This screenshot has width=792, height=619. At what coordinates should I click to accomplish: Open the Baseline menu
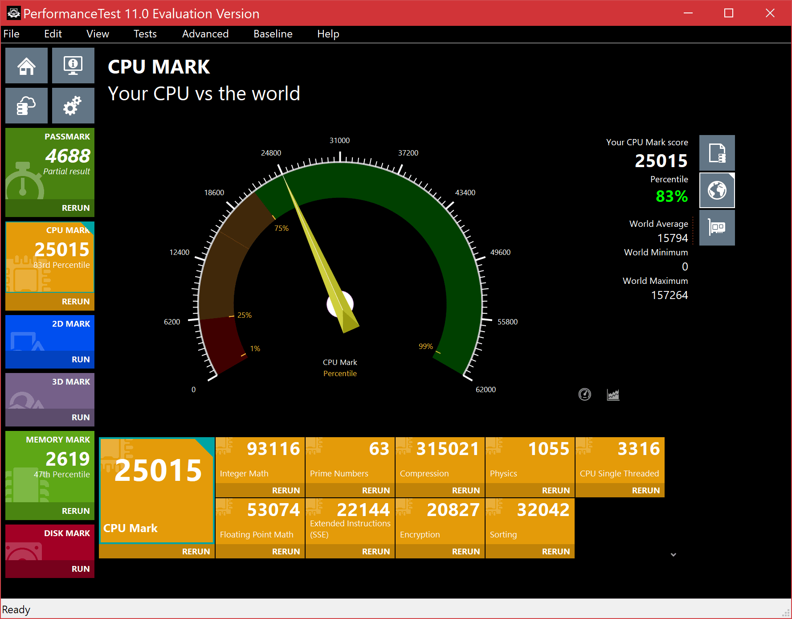click(x=273, y=34)
